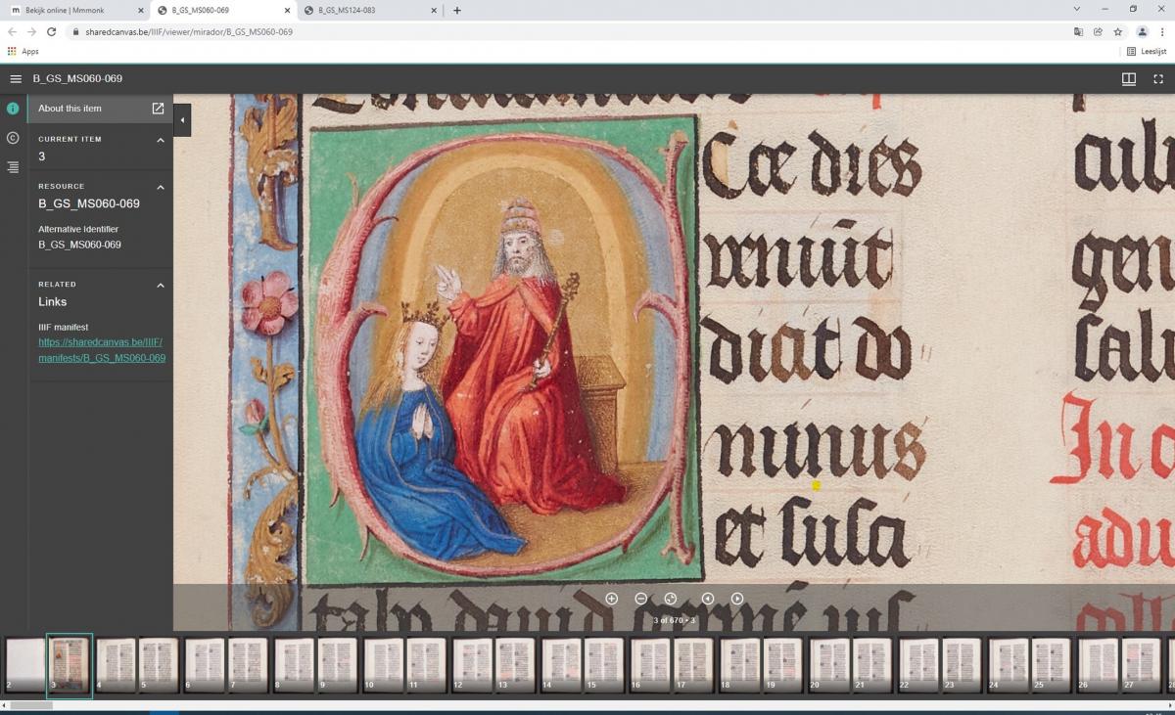Viewport: 1175px width, 715px height.
Task: Open the window view layout option
Action: click(x=1129, y=78)
